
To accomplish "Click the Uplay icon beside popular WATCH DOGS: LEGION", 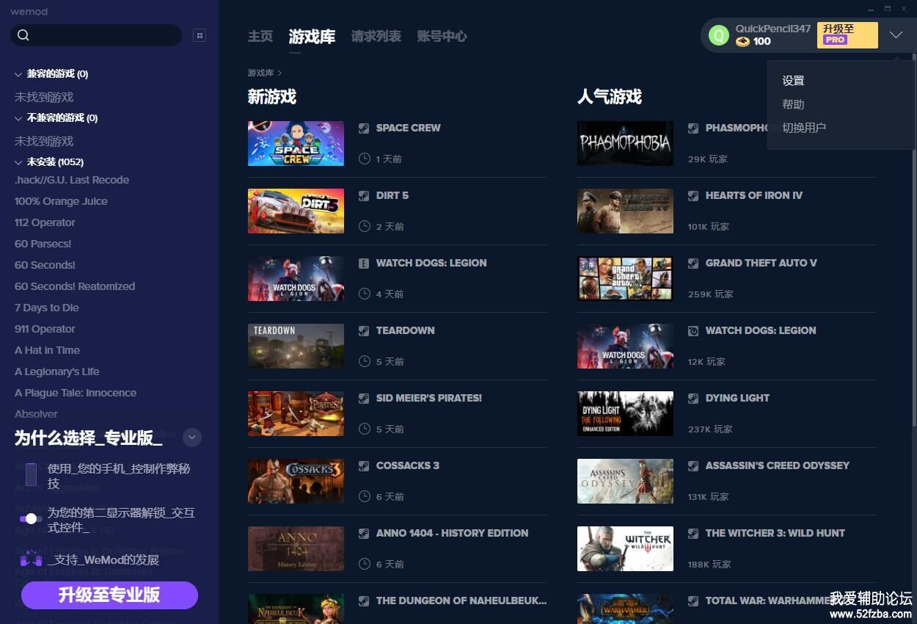I will (693, 330).
